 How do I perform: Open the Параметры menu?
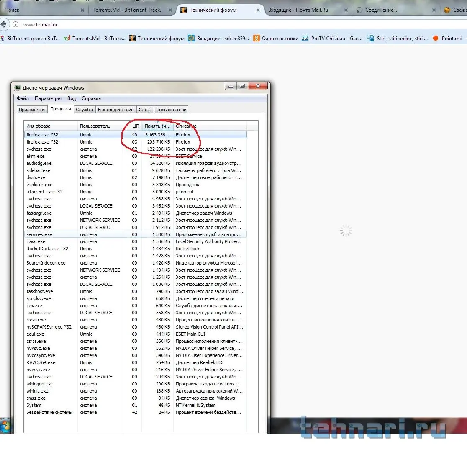pos(48,98)
